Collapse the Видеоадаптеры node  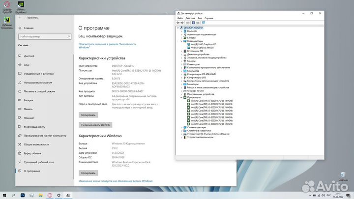click(181, 41)
